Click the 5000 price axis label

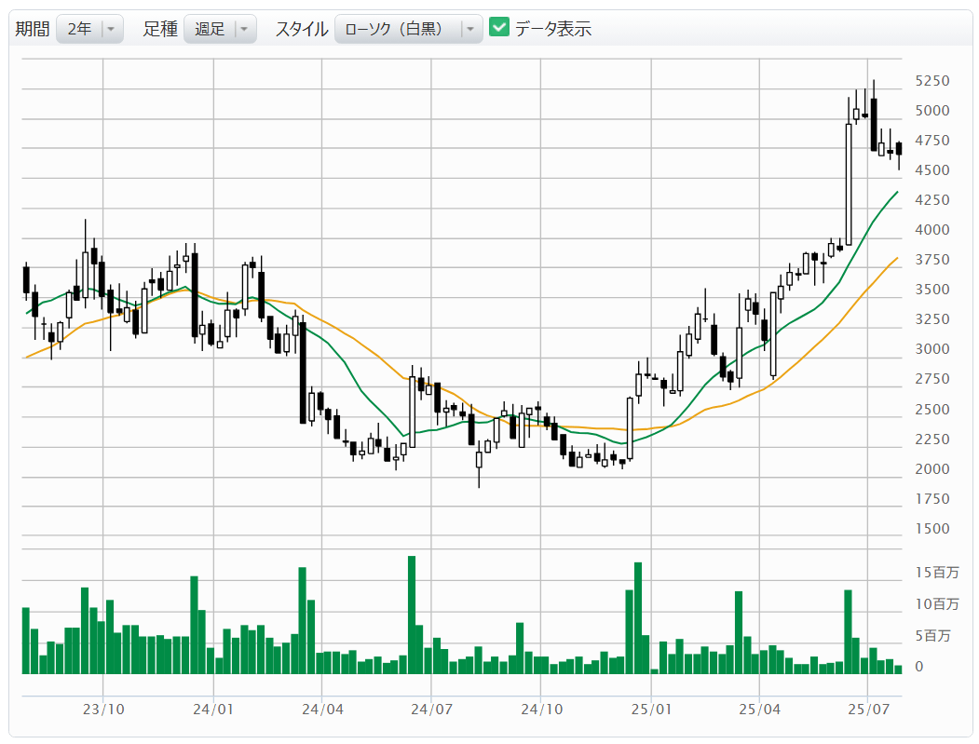click(x=932, y=111)
